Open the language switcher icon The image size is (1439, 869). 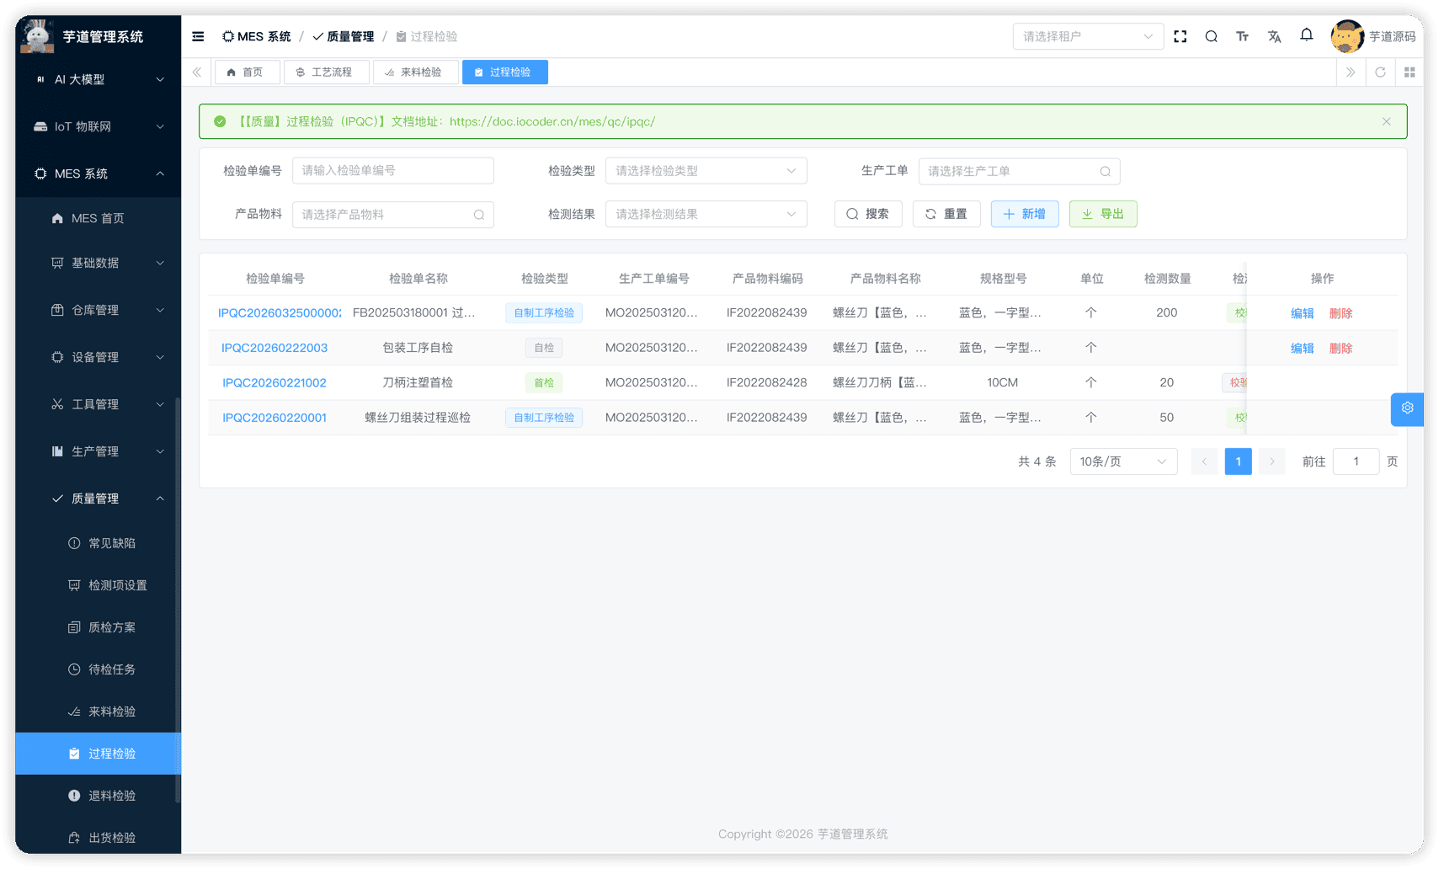1274,36
